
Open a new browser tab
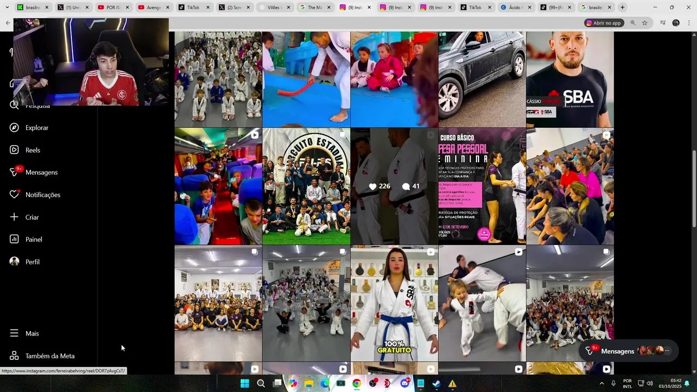click(622, 8)
